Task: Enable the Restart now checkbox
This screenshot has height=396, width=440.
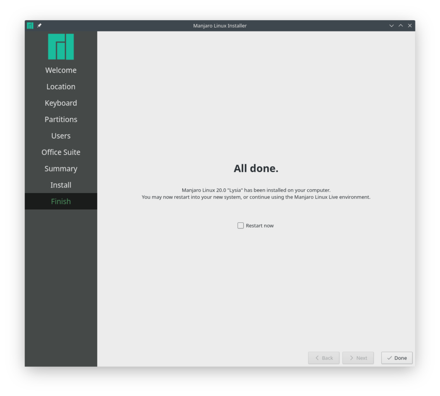Action: coord(241,226)
